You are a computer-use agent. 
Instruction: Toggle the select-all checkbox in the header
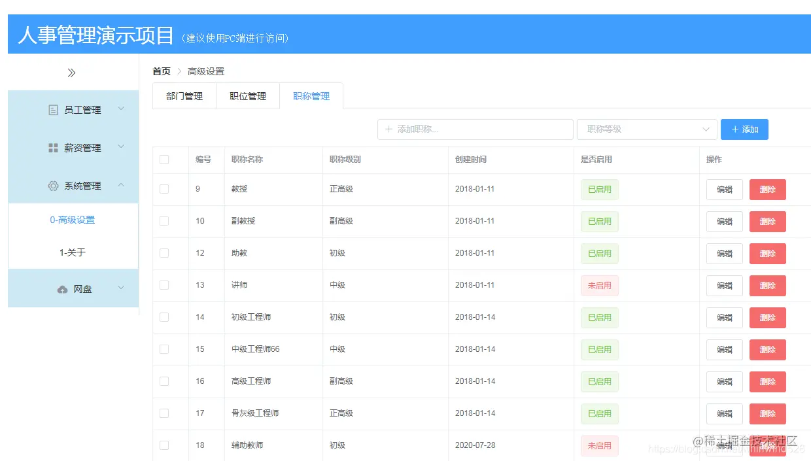click(164, 160)
